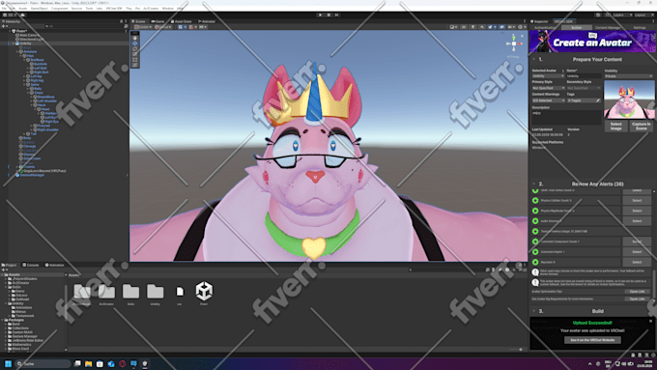This screenshot has width=657, height=370.
Task: Click the Select Image button
Action: pos(616,127)
